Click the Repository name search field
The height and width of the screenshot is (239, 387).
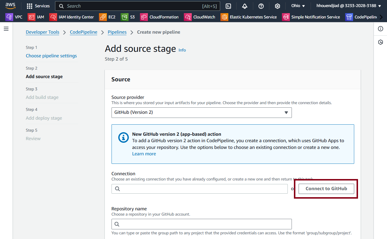point(201,224)
